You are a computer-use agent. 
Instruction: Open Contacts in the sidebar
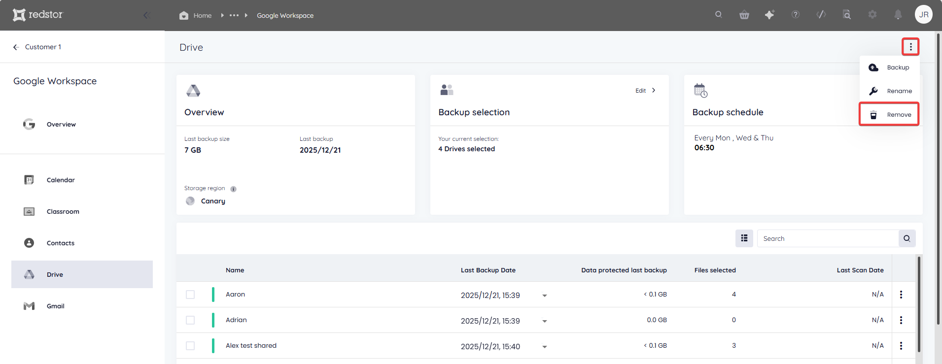[82, 243]
